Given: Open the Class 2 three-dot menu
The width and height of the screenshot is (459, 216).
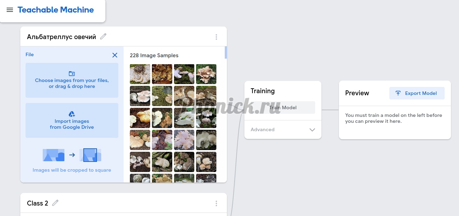Looking at the screenshot, I should 216,203.
